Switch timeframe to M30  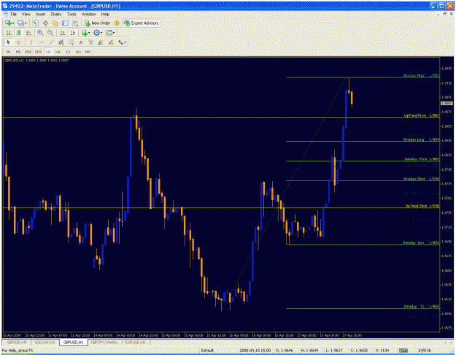[x=38, y=52]
